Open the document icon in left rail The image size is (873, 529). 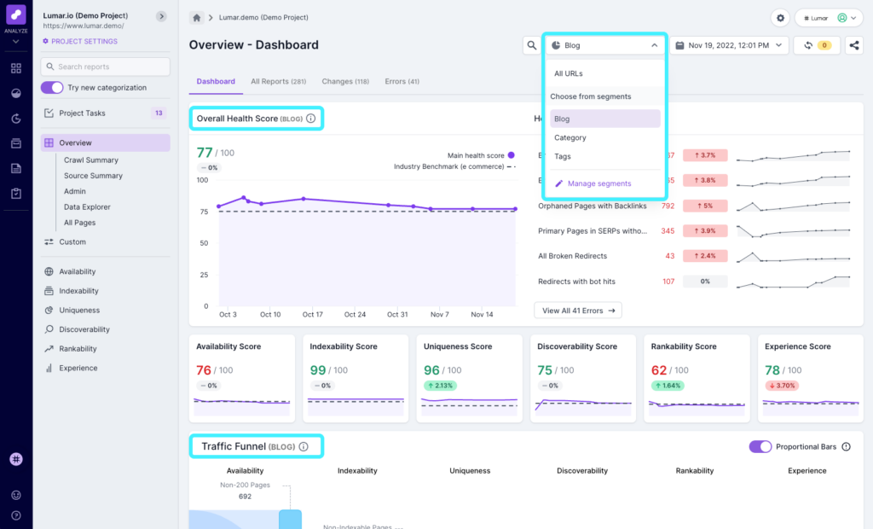16,168
